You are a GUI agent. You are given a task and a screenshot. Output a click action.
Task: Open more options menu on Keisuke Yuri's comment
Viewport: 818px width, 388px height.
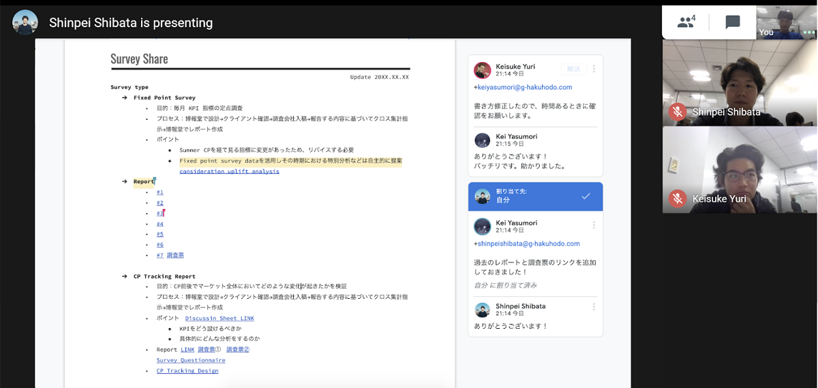pos(594,69)
